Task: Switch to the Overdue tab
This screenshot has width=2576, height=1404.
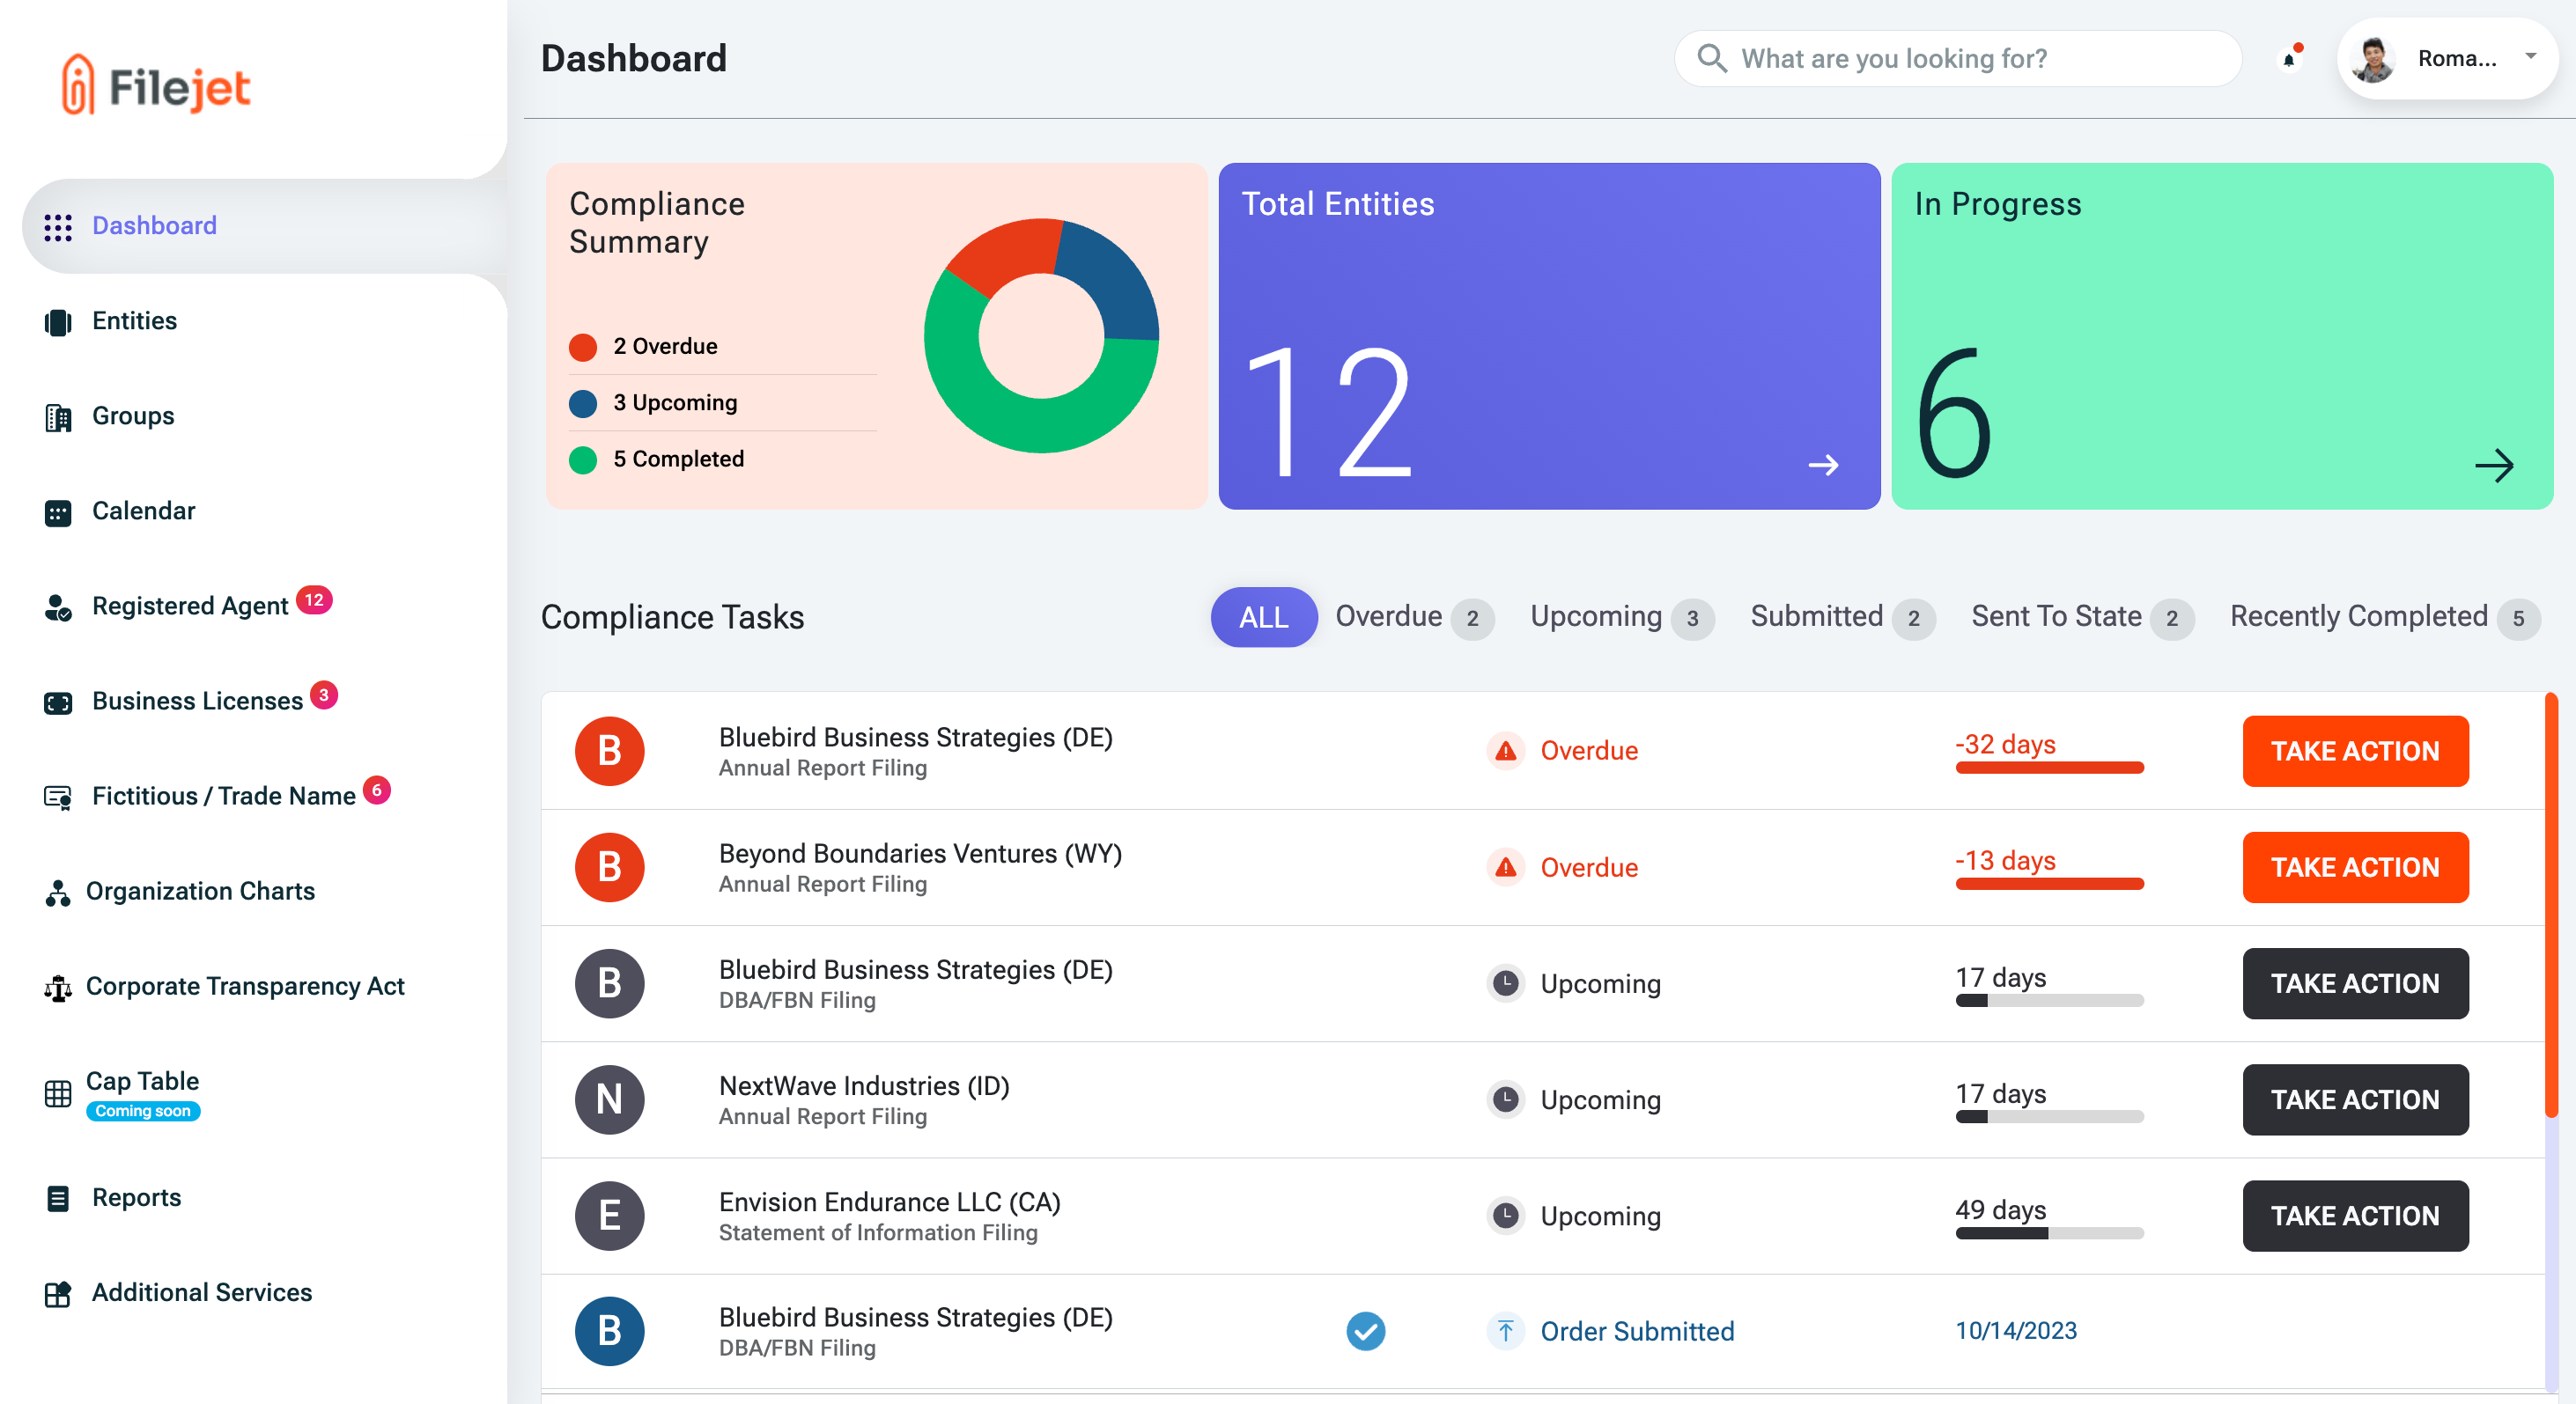Action: click(x=1414, y=616)
